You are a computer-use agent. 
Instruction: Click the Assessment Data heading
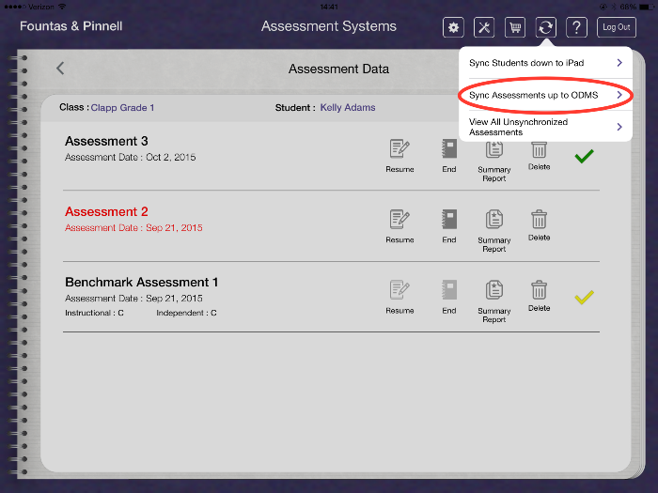(x=338, y=69)
